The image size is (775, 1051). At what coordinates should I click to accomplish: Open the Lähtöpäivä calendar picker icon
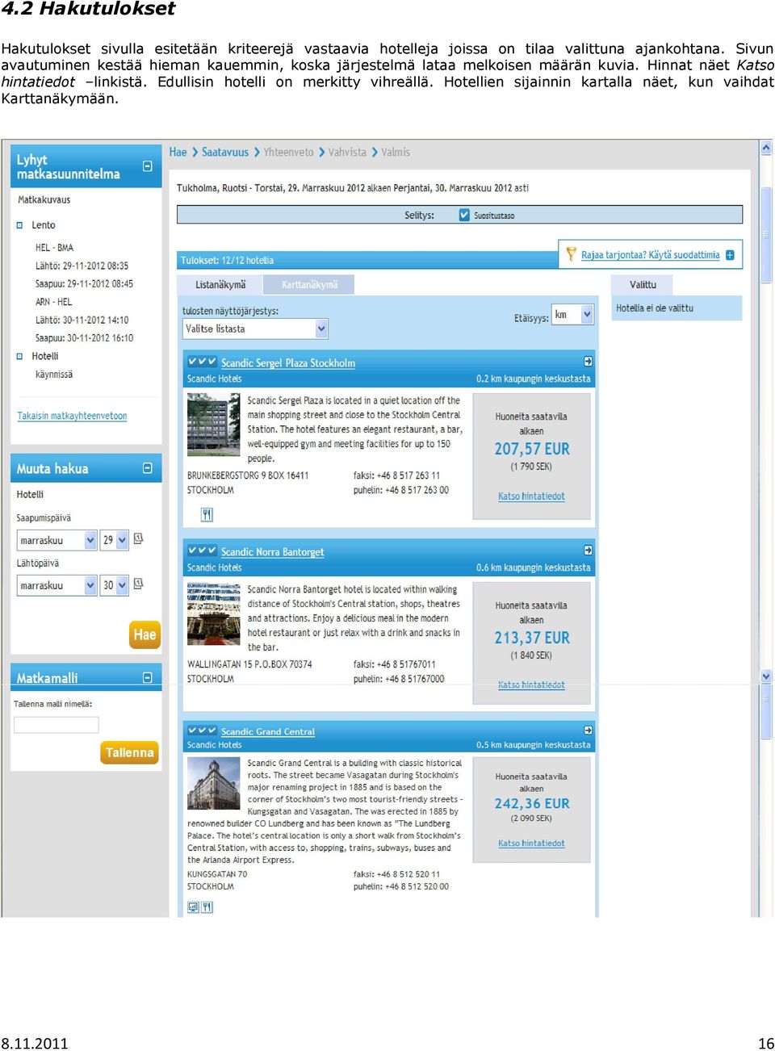(138, 584)
